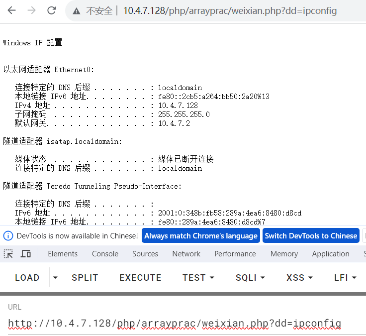Switch to the Sources tab
The image size is (366, 336).
tap(145, 254)
